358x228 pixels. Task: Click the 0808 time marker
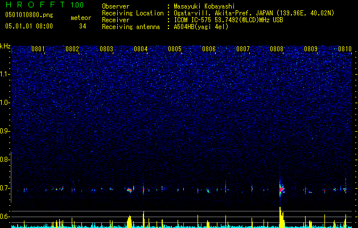277,49
